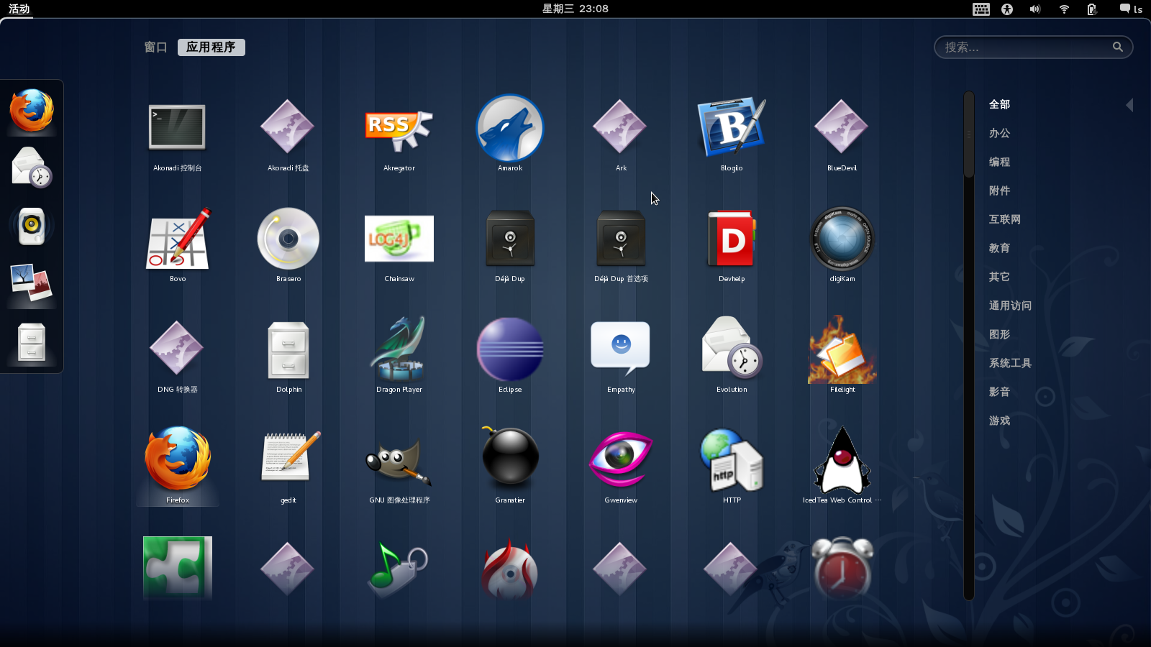Open the keyboard input indicator

(x=981, y=9)
